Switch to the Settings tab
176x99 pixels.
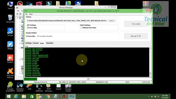pos(28,43)
